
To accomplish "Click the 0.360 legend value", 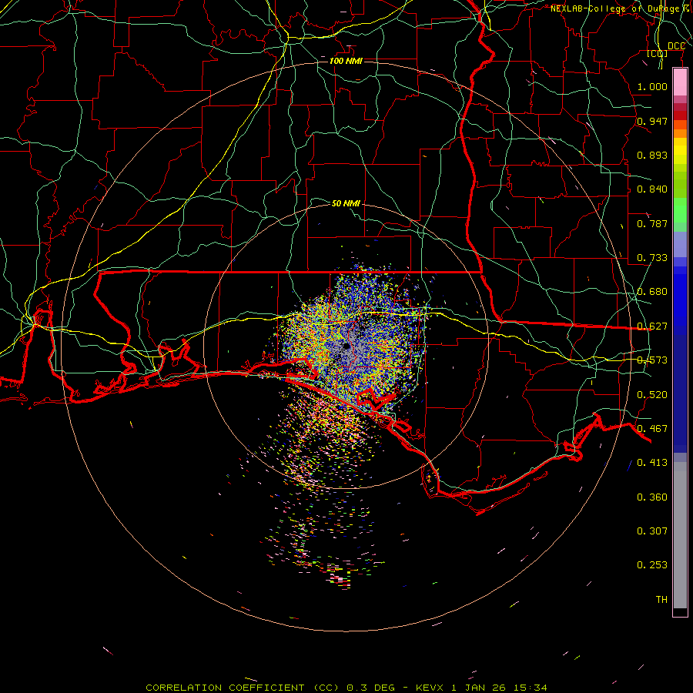I will (652, 497).
